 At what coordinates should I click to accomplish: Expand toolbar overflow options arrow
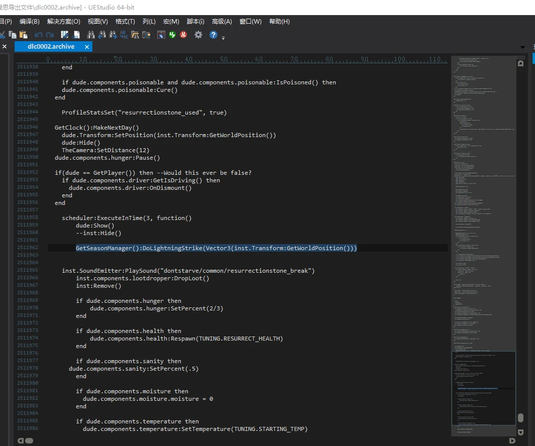[223, 37]
